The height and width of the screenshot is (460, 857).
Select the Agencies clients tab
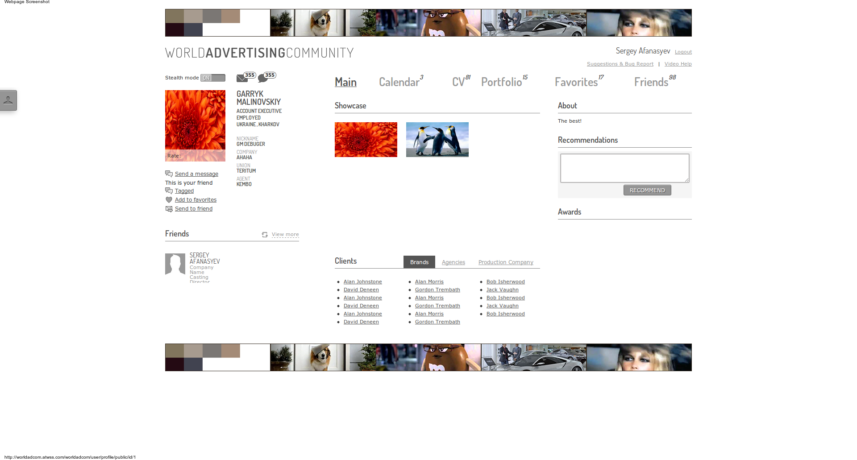pyautogui.click(x=453, y=262)
